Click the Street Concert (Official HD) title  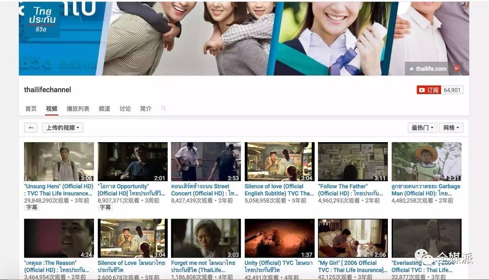(205, 190)
